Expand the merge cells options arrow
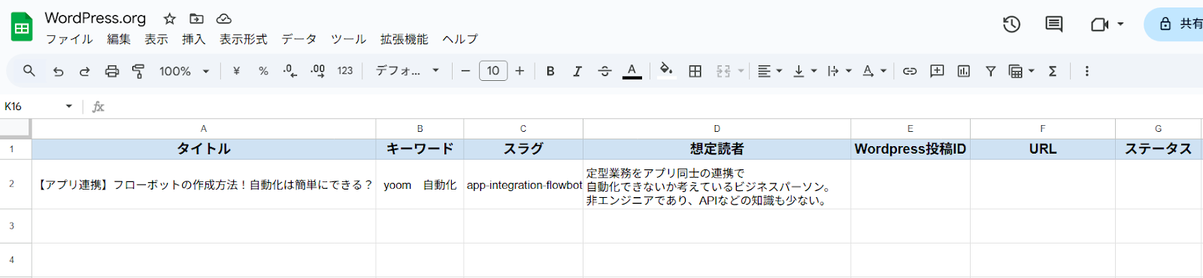 pos(741,71)
